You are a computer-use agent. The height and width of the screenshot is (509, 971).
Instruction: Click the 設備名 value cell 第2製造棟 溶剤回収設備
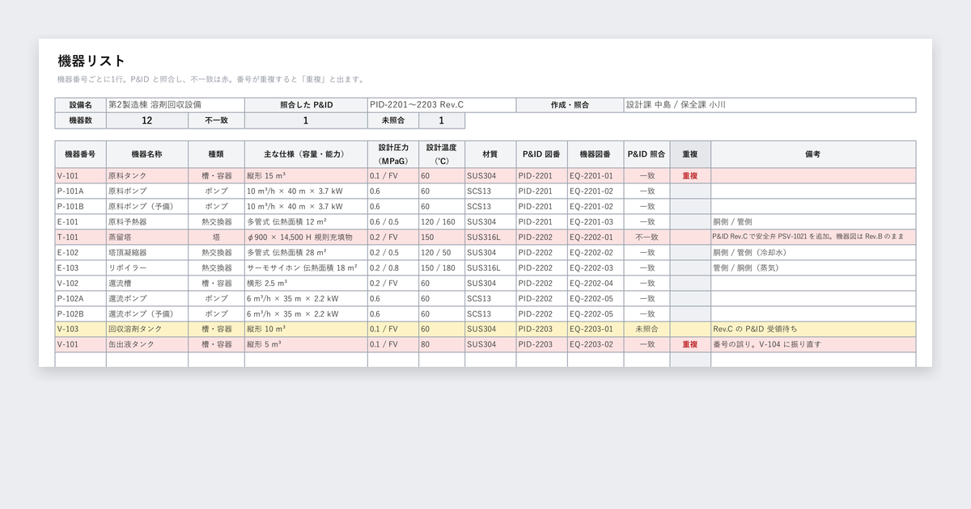[x=175, y=105]
